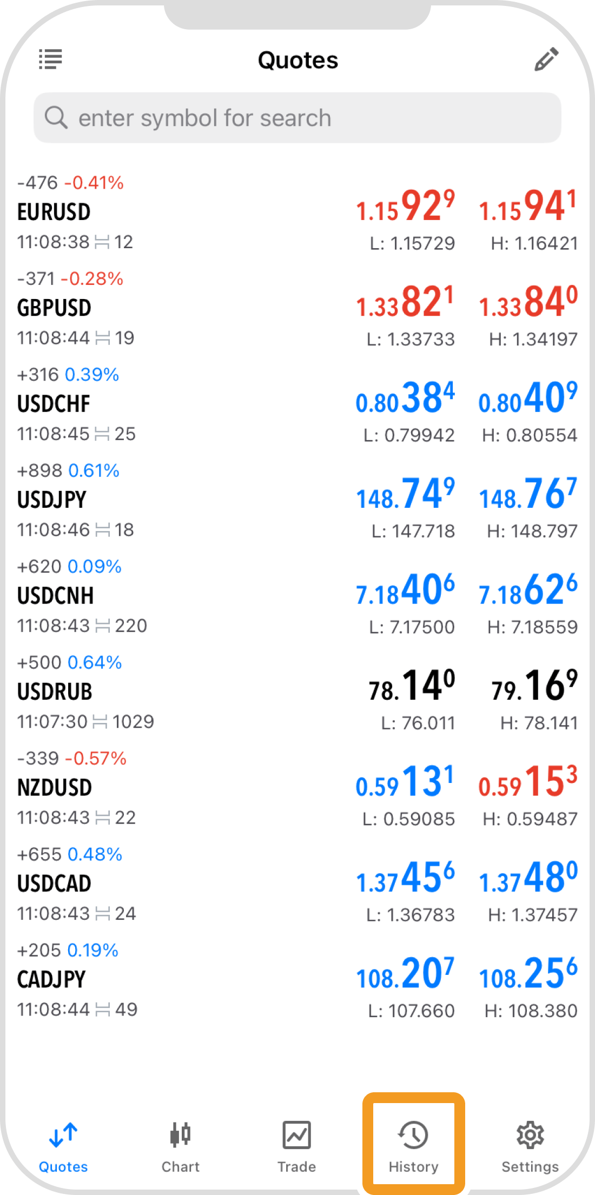Open the symbol list menu icon
The width and height of the screenshot is (595, 1195).
coord(50,59)
